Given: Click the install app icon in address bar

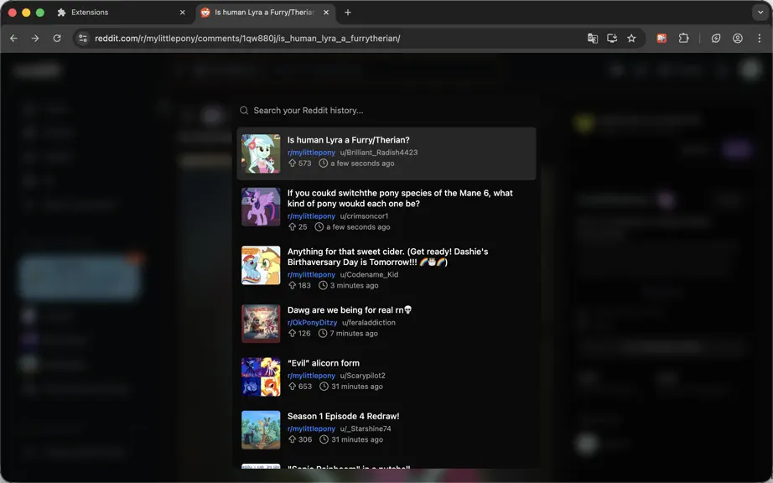Looking at the screenshot, I should (612, 38).
